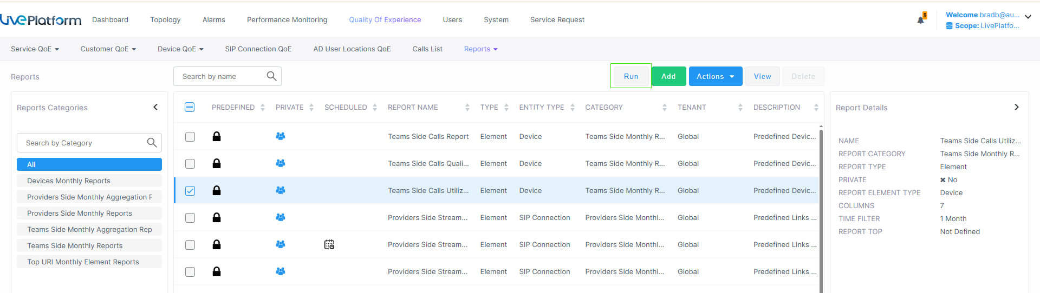Uncheck the selected Teams Side Calls Utiliz row
1040x293 pixels.
pyautogui.click(x=190, y=191)
